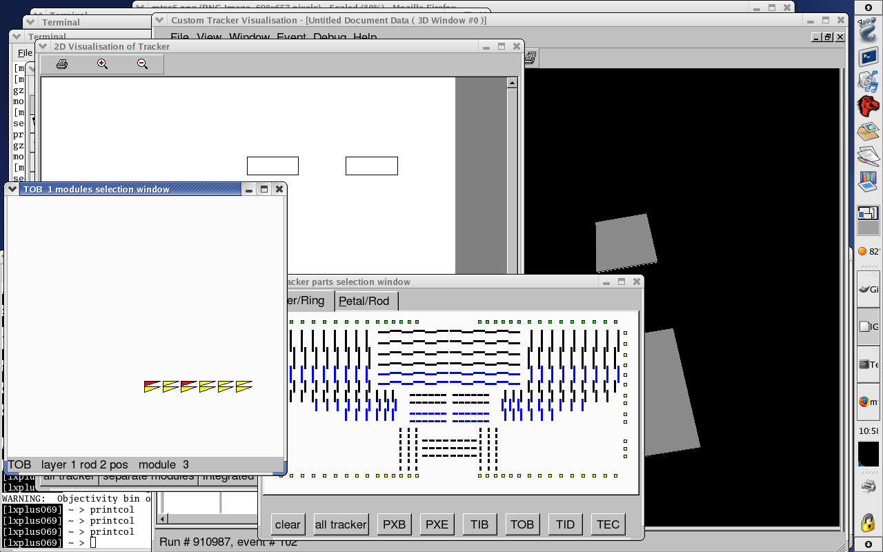Click the printer icon in the side panel
The image size is (883, 552).
coord(869,486)
